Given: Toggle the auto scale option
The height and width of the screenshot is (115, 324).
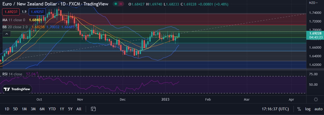Looking at the screenshot, I should 319,109.
